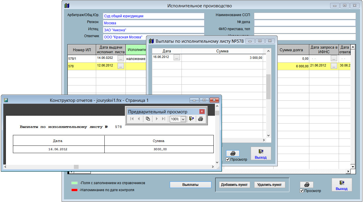
Task: Click the printer button in the main window's bottom bar
Action: [x=306, y=184]
